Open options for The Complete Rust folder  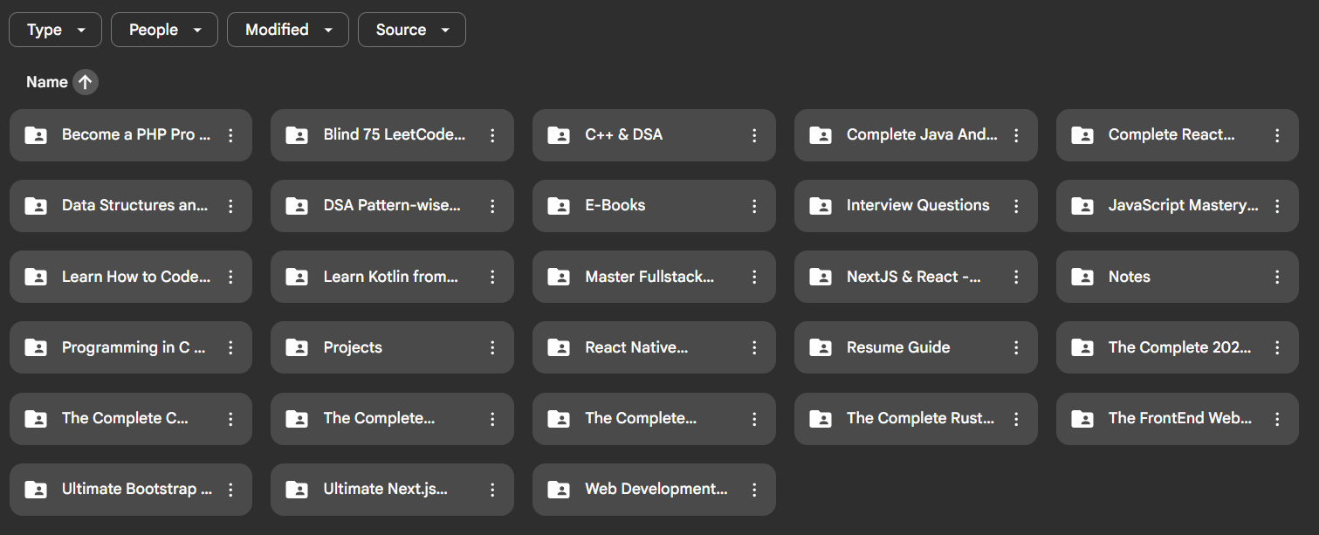point(1016,419)
